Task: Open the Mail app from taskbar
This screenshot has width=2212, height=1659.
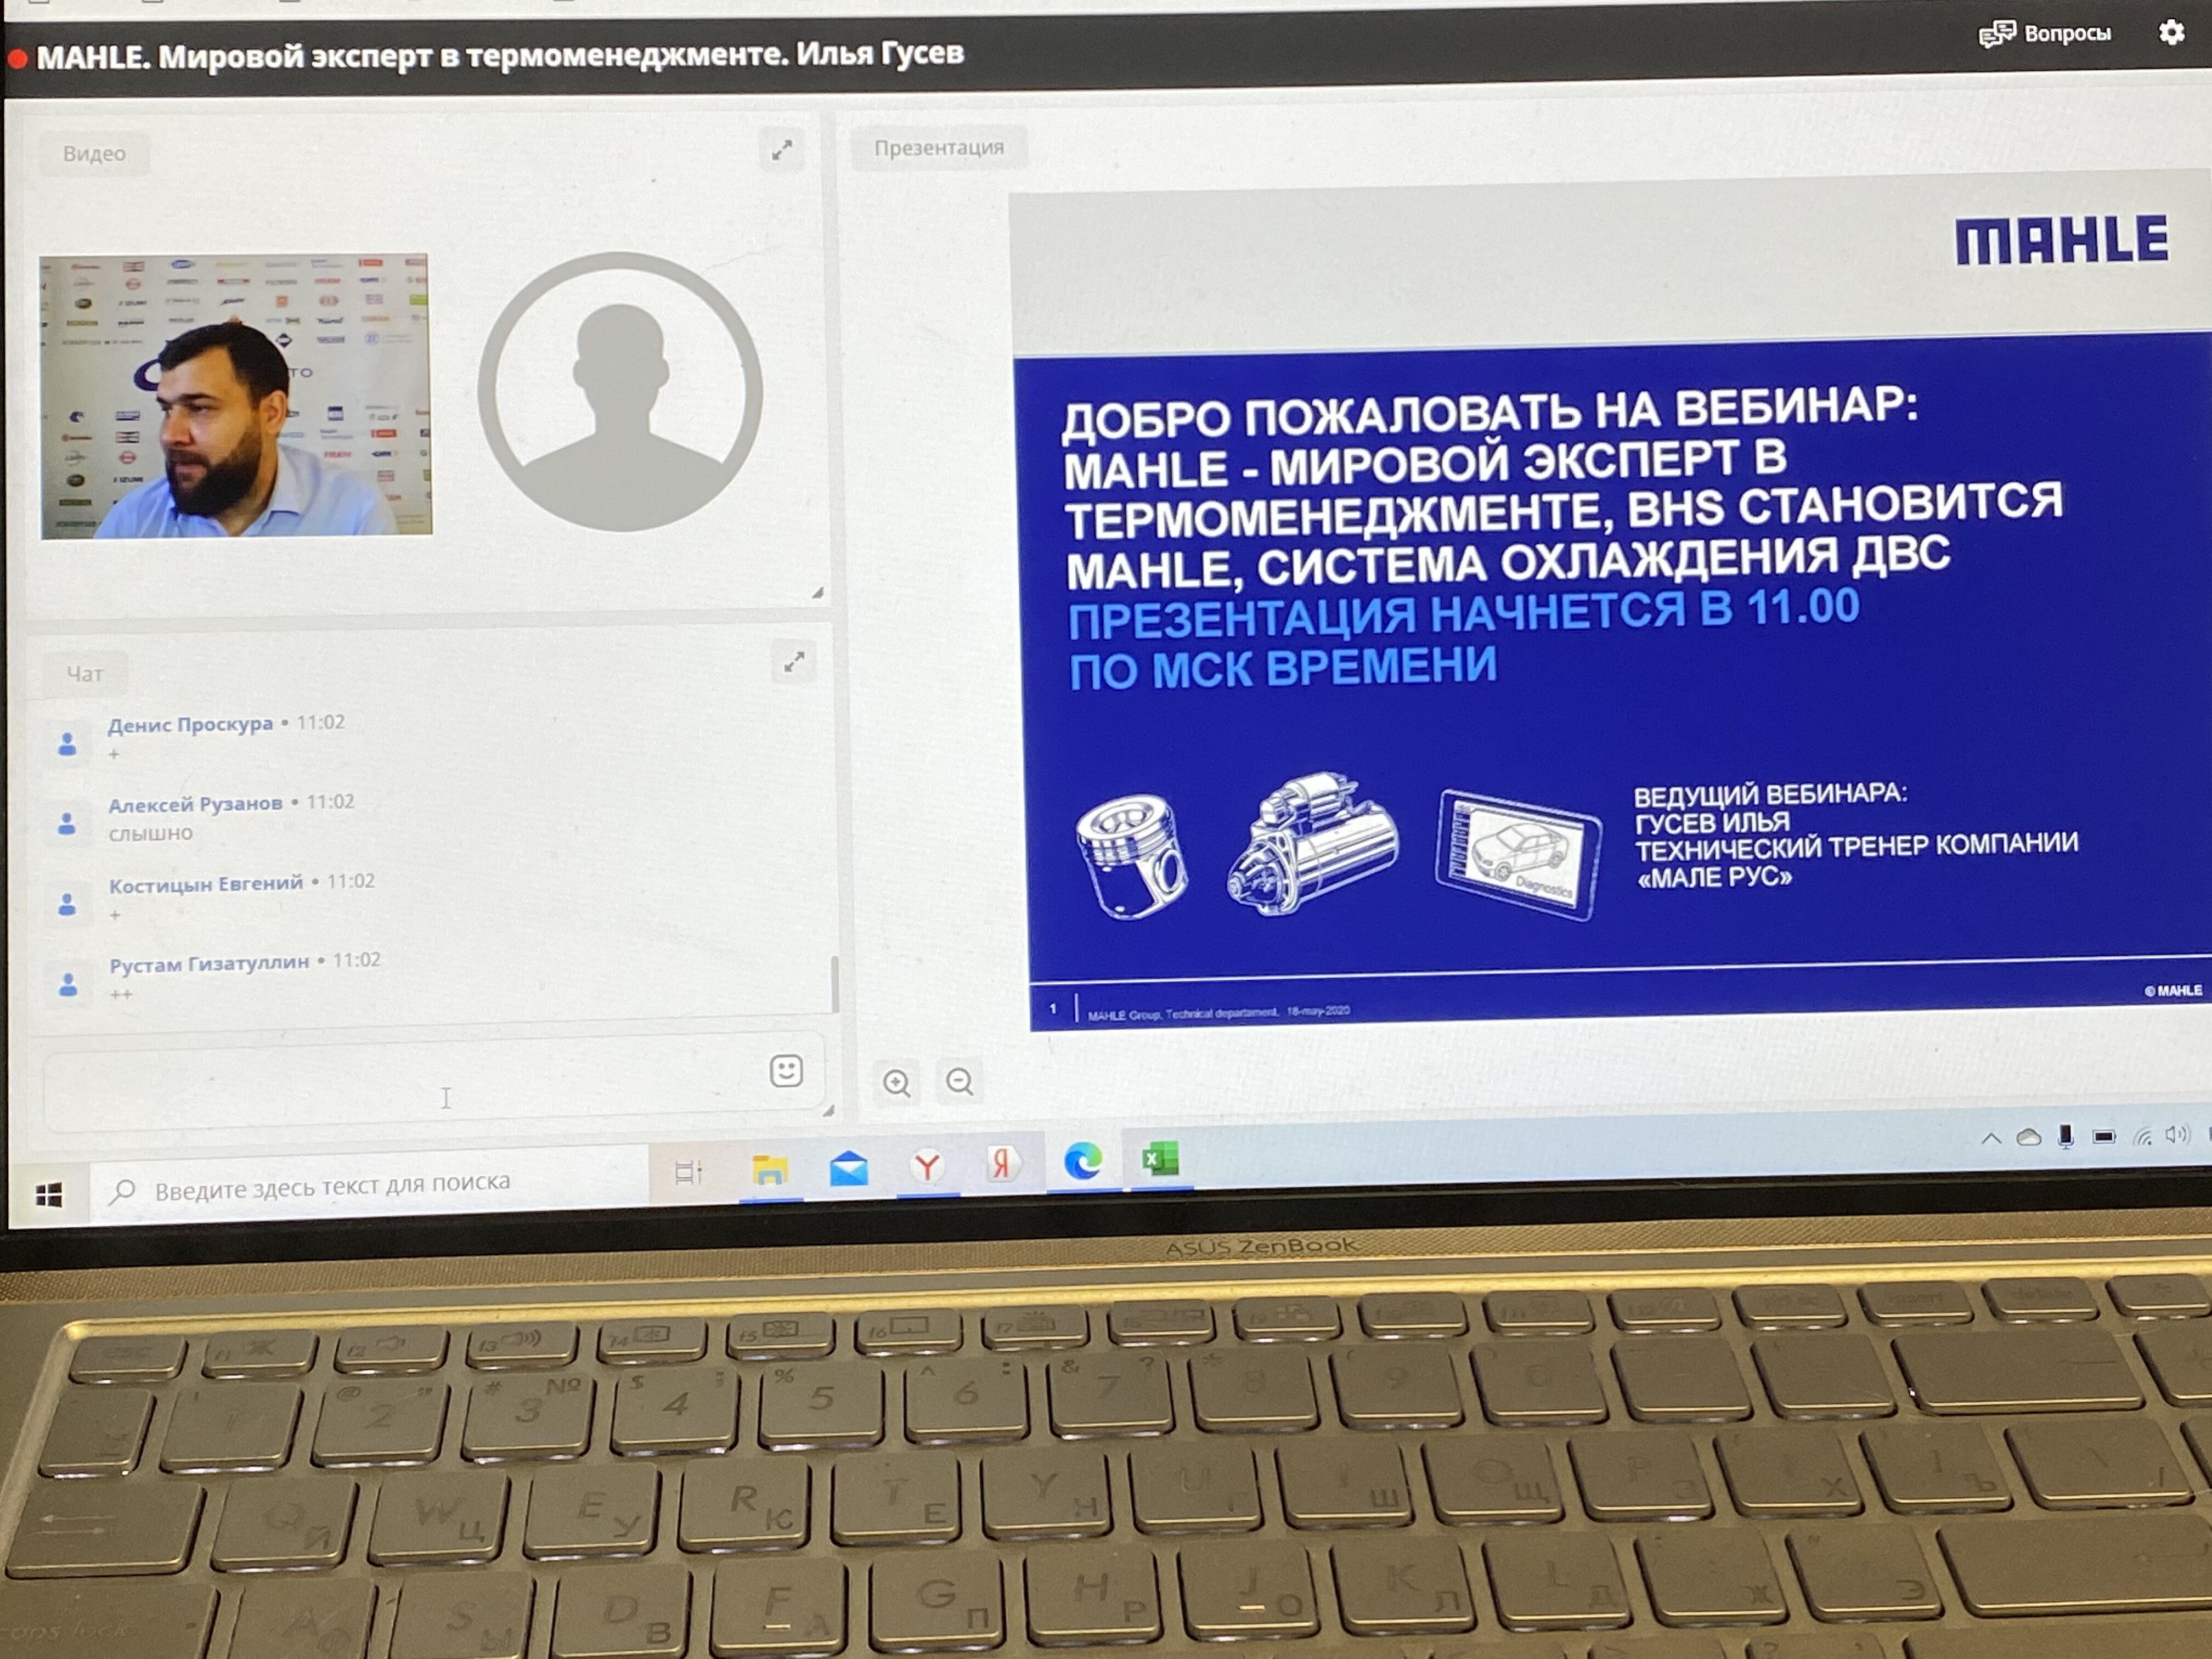Action: tap(849, 1167)
